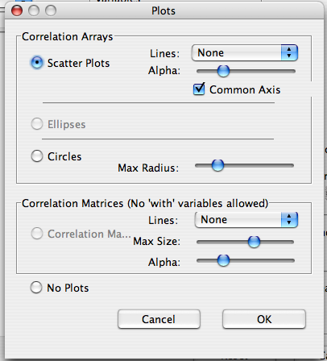Click the Correlation Matrices Alpha slider knob
Screen dimensions: 327x361
[x=223, y=260]
